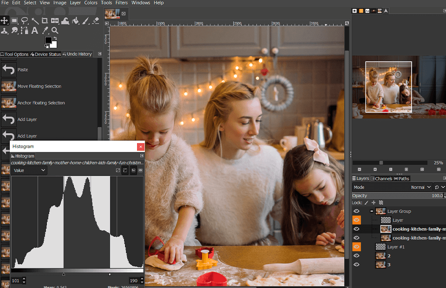Select the Free Select lasso tool
Viewport: 446px width, 288px height.
tap(25, 20)
